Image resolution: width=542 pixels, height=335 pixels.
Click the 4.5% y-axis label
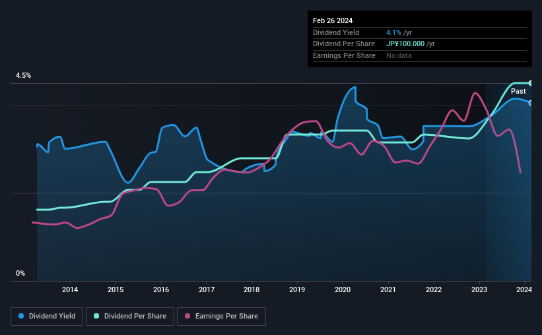(23, 76)
